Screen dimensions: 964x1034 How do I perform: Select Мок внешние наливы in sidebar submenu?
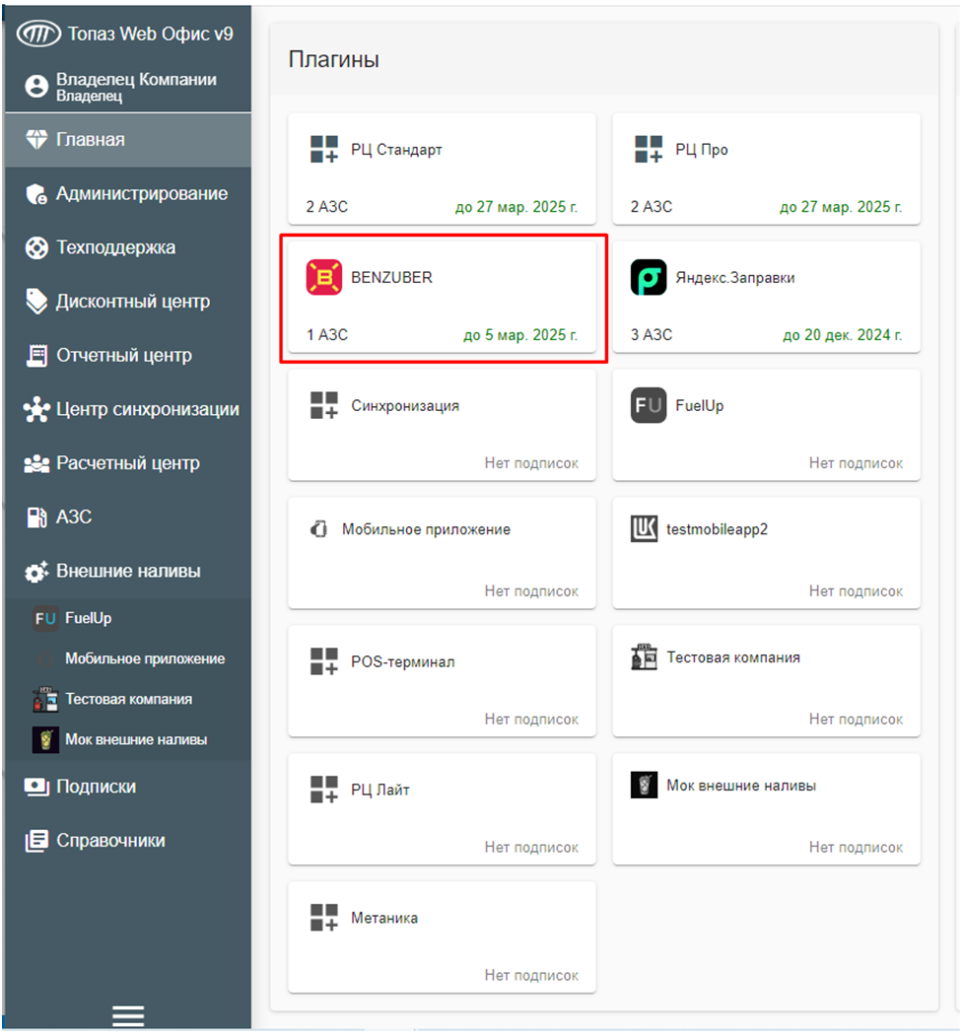click(x=128, y=740)
